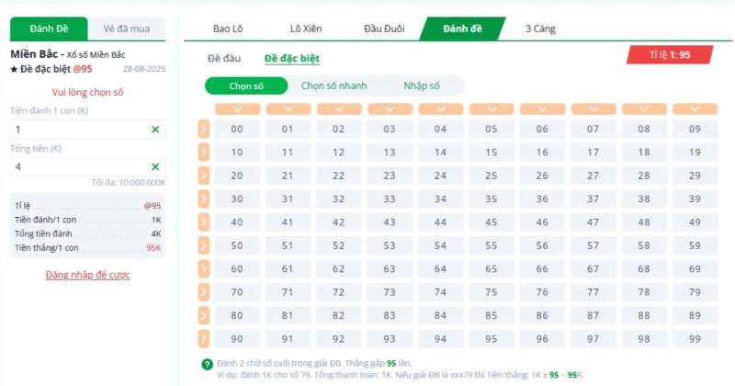The height and width of the screenshot is (386, 735).
Task: Select column with chevron above number 05
Action: coord(491,108)
